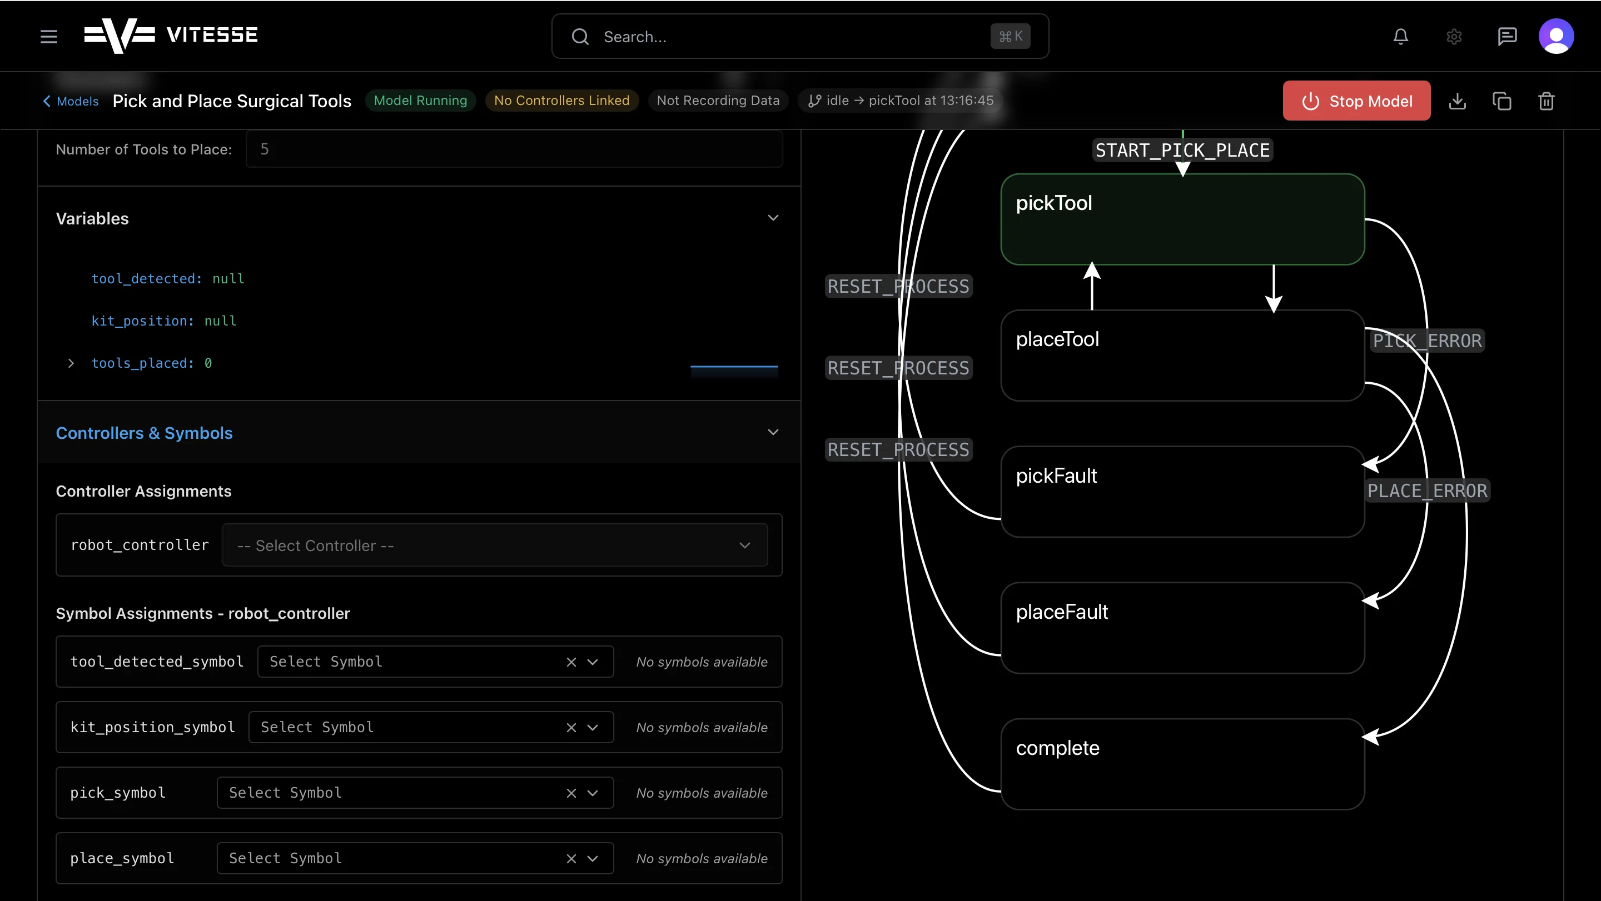Click topmost RESET_PROCESS label

click(898, 286)
